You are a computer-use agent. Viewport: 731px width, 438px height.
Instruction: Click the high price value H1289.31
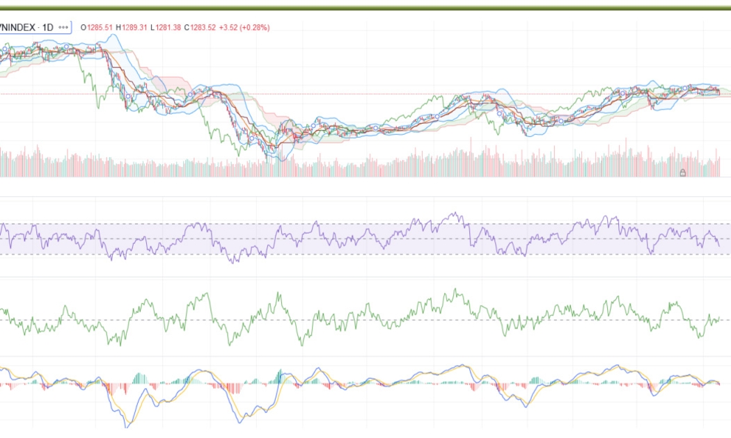click(x=132, y=28)
